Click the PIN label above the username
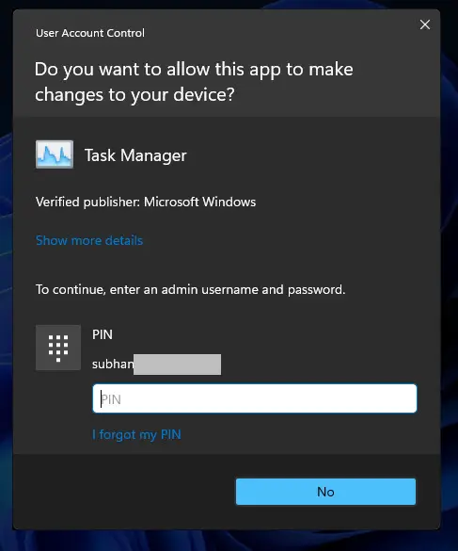The height and width of the screenshot is (551, 458). [x=103, y=334]
